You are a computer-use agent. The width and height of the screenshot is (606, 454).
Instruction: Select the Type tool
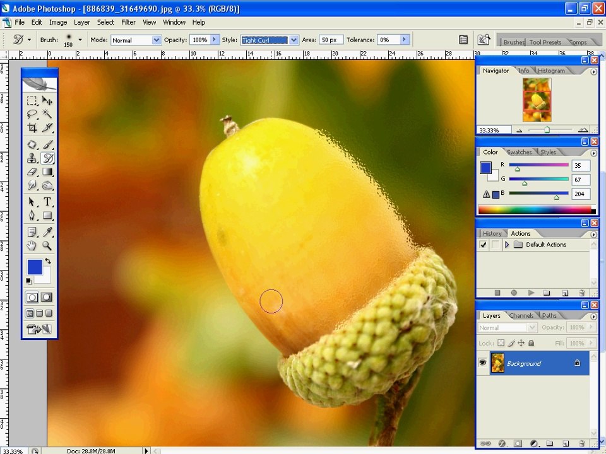[x=47, y=202]
